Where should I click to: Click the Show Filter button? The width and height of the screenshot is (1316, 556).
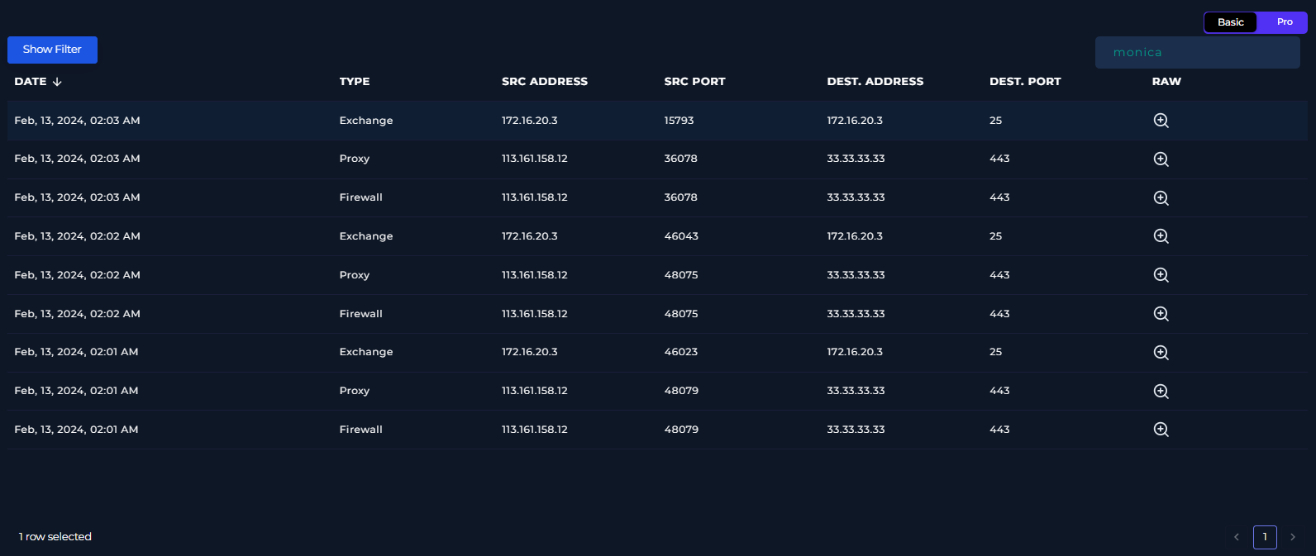pos(52,50)
